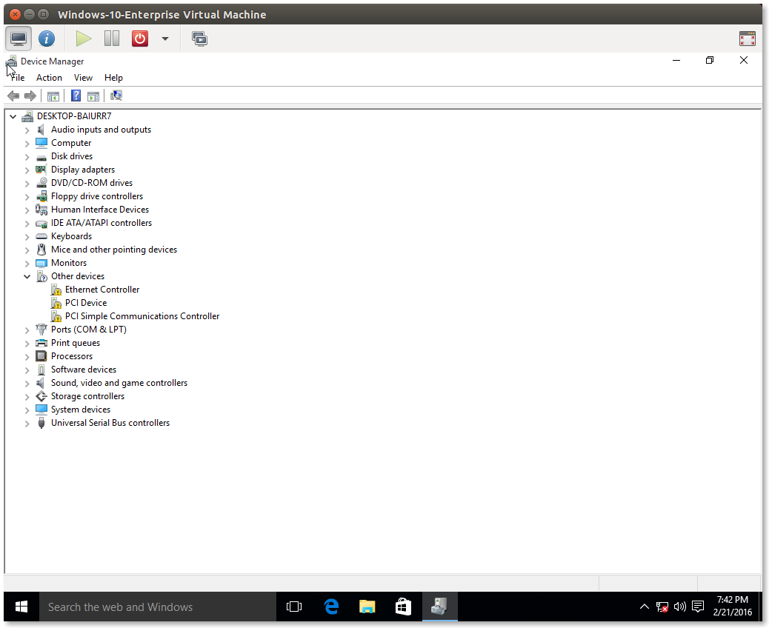
Task: Select Sound, video and game controllers
Action: pos(119,383)
